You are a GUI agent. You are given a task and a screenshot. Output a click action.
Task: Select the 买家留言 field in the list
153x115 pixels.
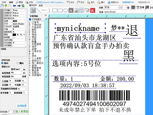coord(36,44)
